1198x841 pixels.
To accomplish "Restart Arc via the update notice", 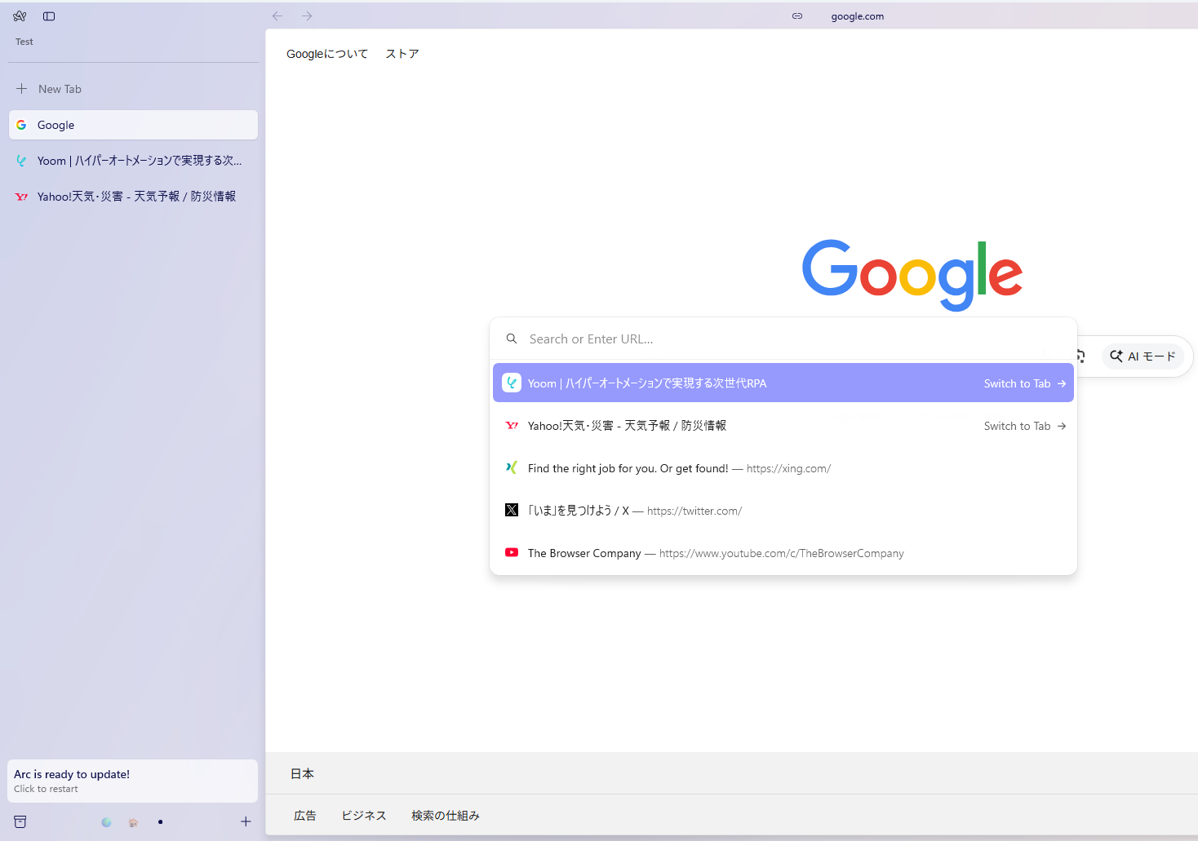I will tap(133, 781).
